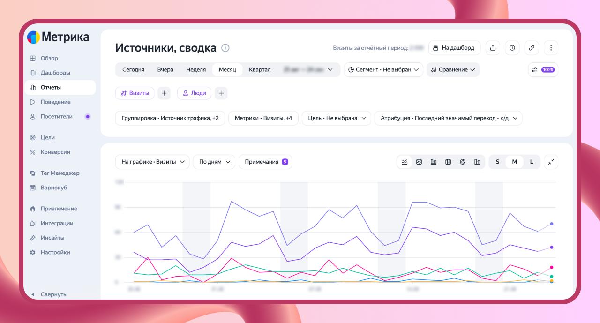600x323 pixels.
Task: Open the Отчеты sidebar item
Action: click(x=60, y=87)
